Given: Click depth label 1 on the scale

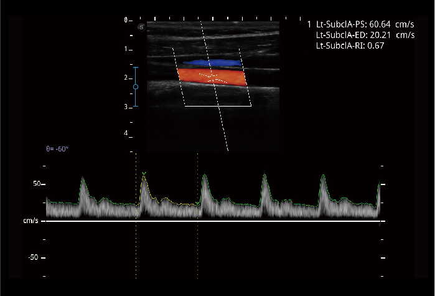Looking at the screenshot, I should [126, 49].
